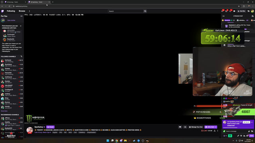This screenshot has height=143, width=255.
Task: Click the search magnifier button
Action: (x=145, y=11)
